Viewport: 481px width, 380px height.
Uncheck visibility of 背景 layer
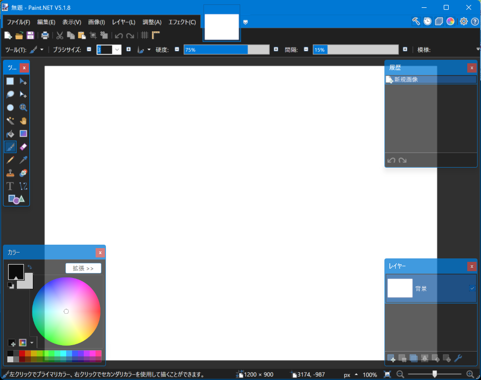tap(472, 288)
